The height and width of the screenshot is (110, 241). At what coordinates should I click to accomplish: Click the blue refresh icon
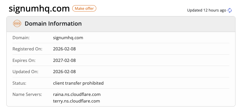click(x=230, y=10)
